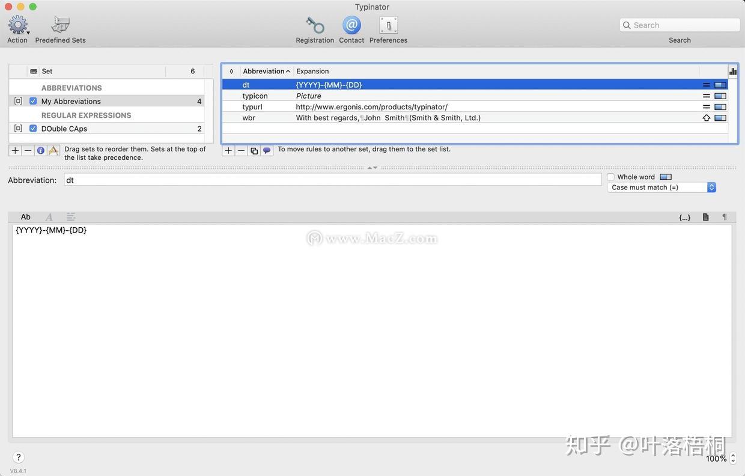Open the Case must match dropdown
The width and height of the screenshot is (745, 476).
pyautogui.click(x=711, y=187)
